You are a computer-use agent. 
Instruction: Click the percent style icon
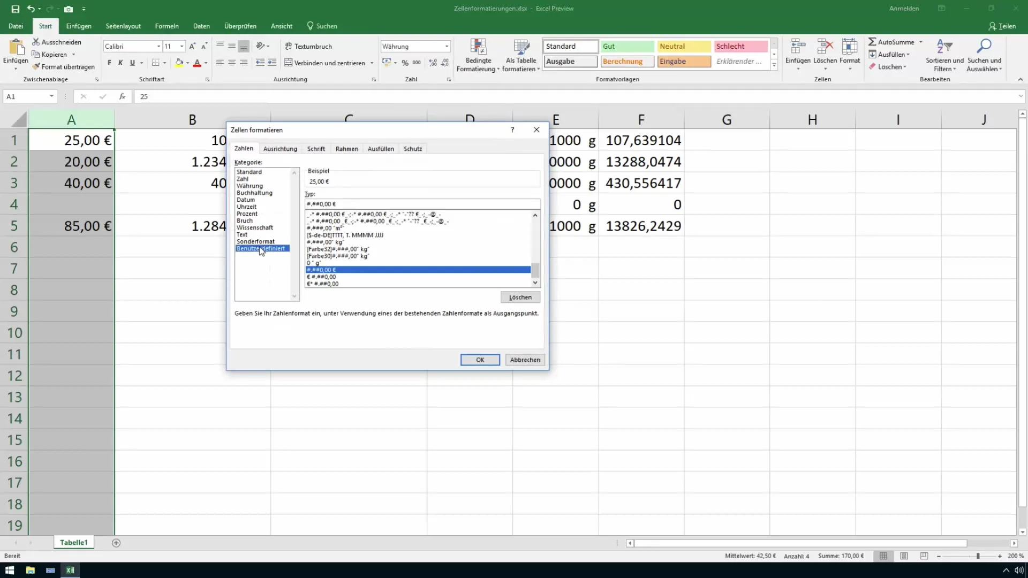405,63
